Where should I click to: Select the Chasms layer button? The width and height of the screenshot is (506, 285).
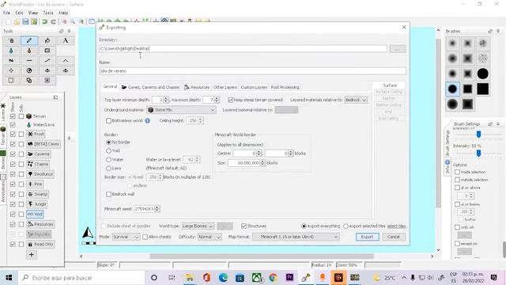point(38,164)
